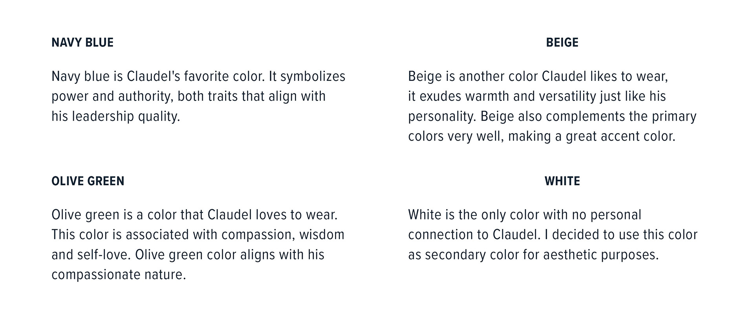754x309 pixels.
Task: Click the line 'personality. Beige also complements the primary'
Action: (552, 117)
